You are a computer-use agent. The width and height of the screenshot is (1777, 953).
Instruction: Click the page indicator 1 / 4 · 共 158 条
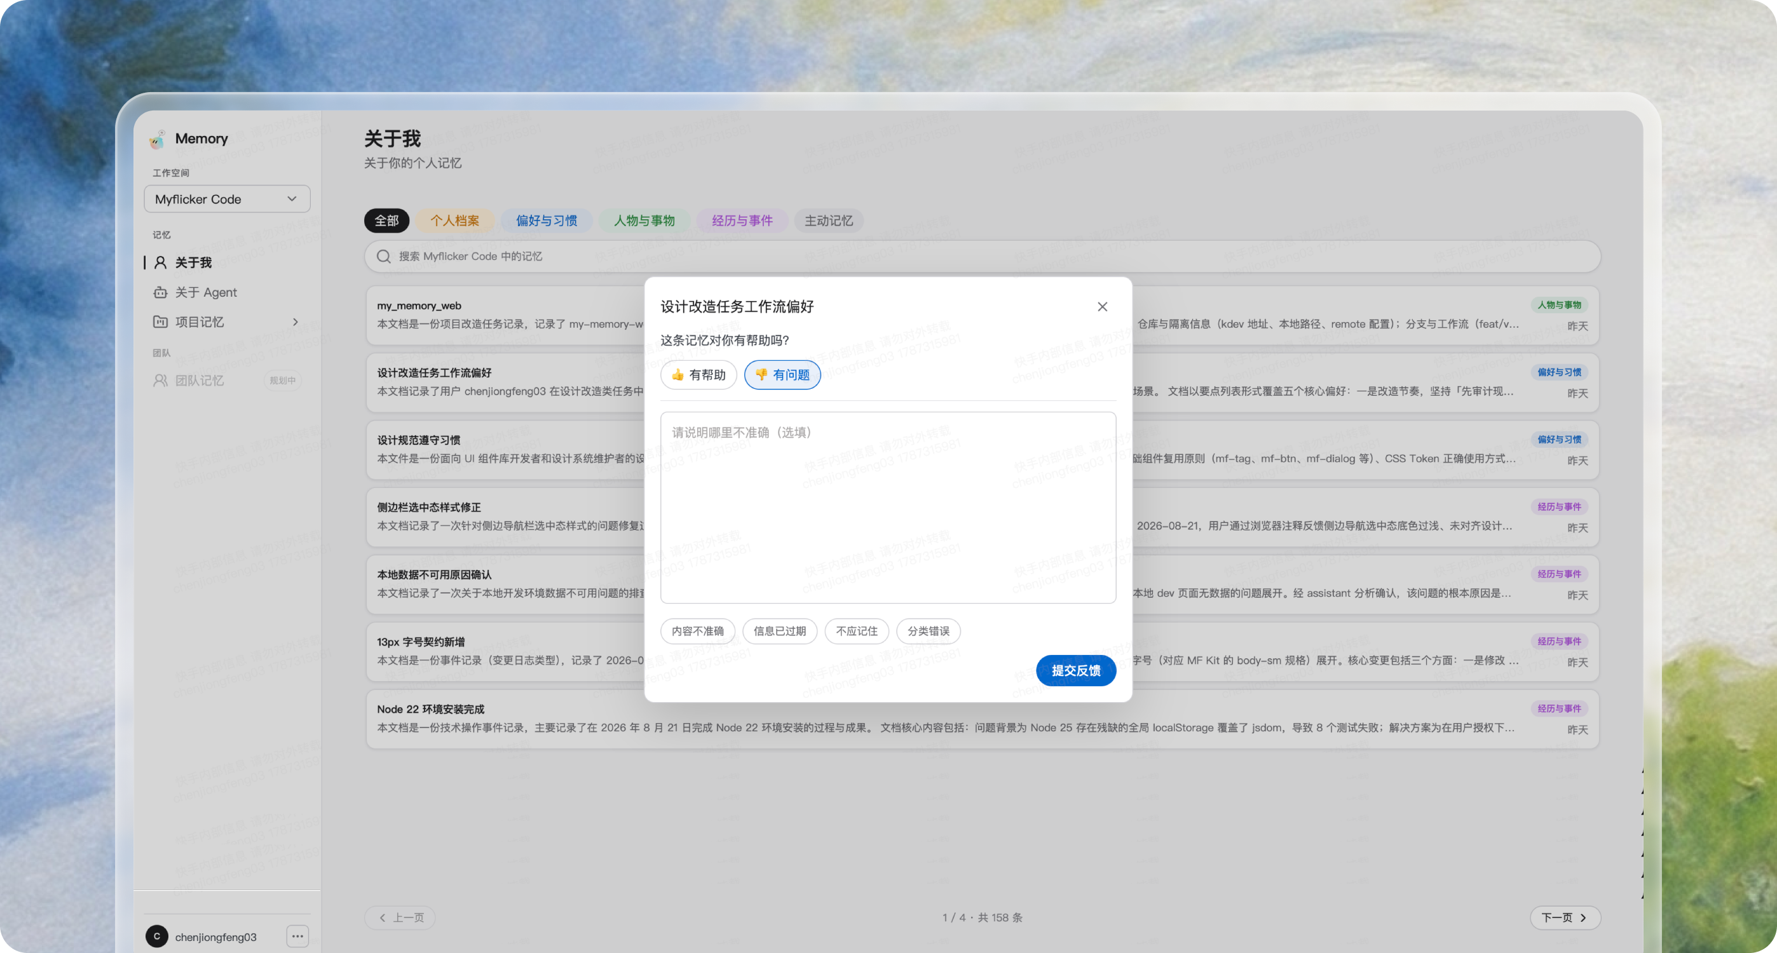click(x=983, y=918)
